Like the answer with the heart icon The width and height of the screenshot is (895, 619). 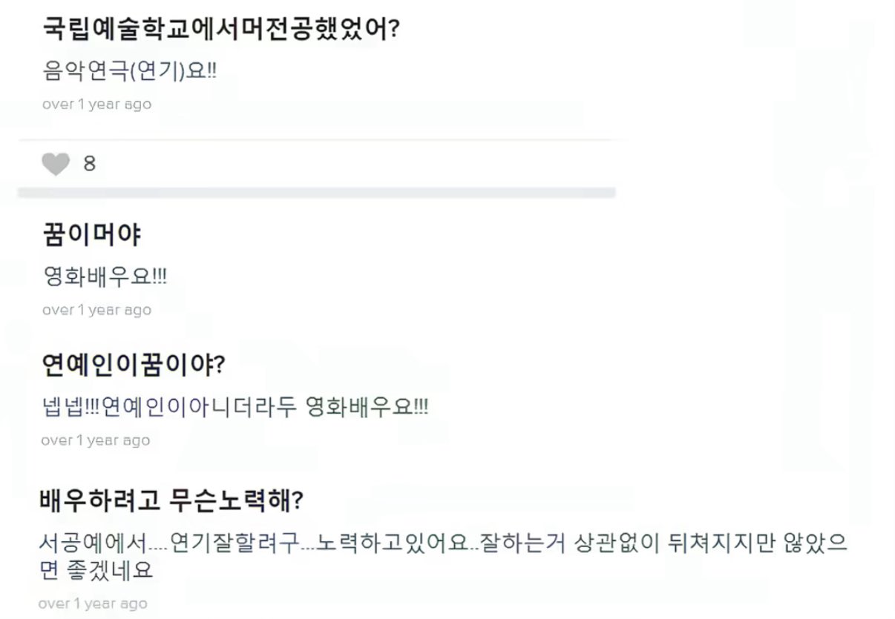56,163
